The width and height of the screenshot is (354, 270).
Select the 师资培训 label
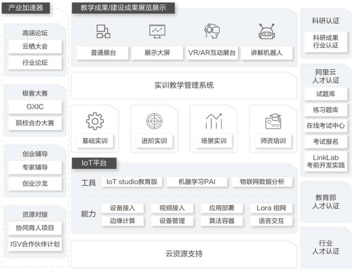273,141
